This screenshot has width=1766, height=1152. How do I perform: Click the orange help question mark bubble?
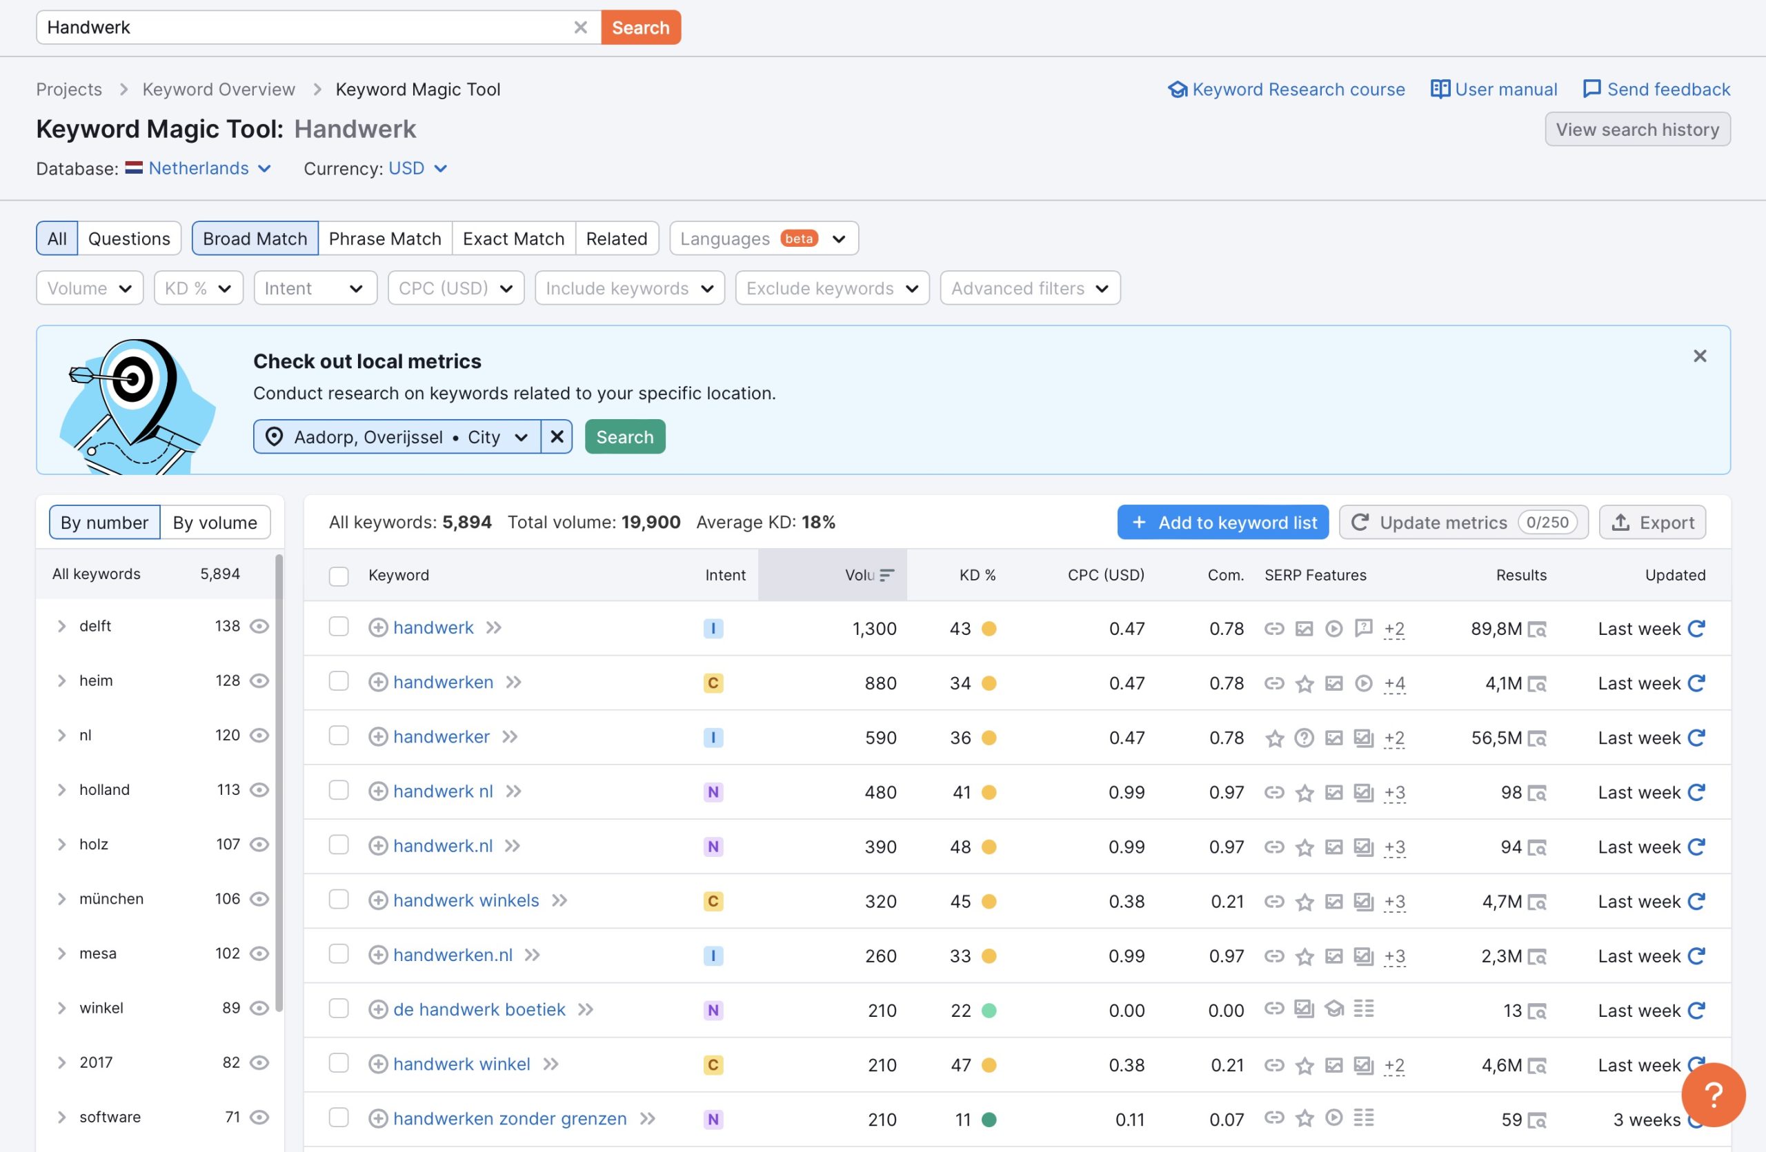tap(1714, 1094)
